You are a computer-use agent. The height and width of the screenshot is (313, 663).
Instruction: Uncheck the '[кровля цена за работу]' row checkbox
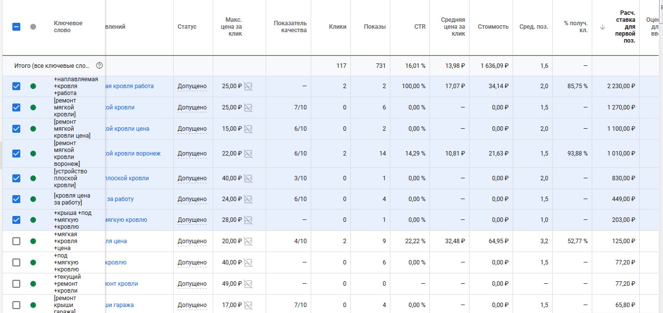point(16,199)
